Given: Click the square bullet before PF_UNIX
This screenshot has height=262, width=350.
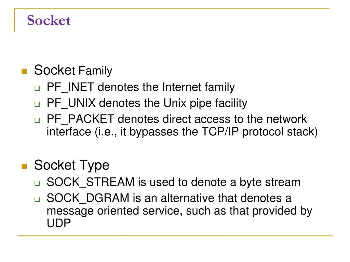Looking at the screenshot, I should point(37,104).
